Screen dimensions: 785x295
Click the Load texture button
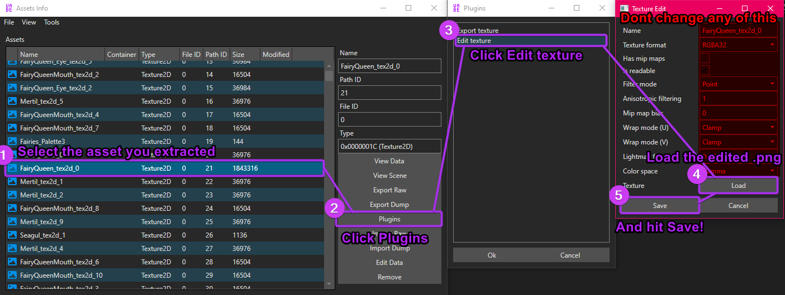[x=739, y=186]
